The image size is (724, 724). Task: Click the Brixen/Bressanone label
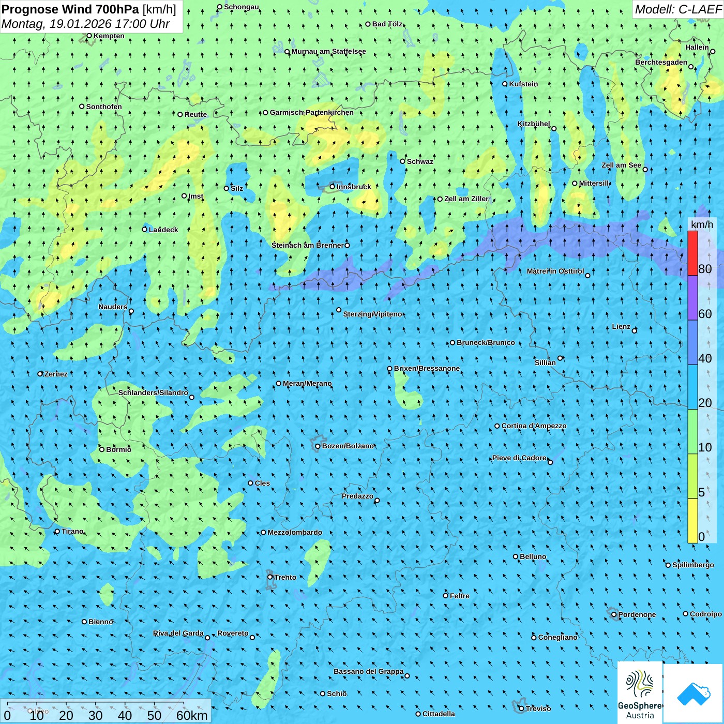[427, 368]
